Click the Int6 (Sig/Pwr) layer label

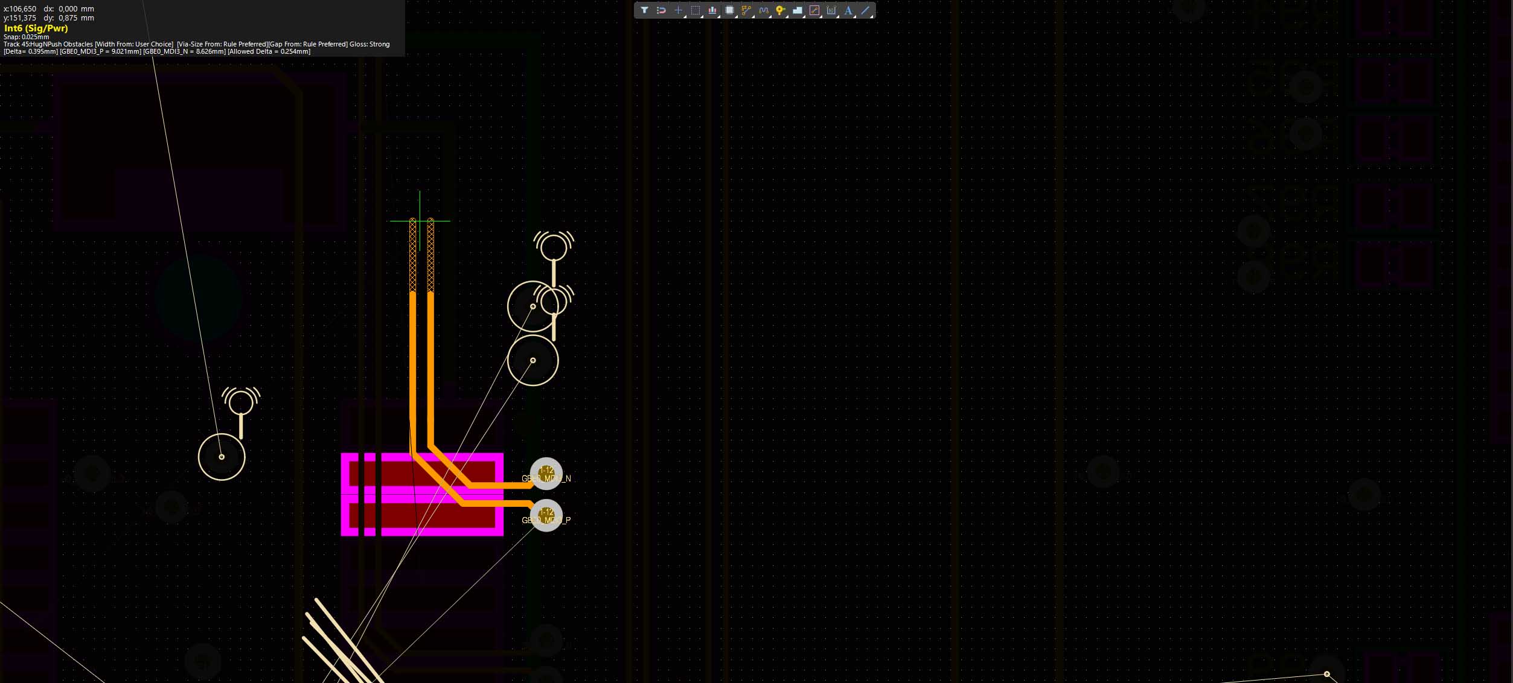36,28
